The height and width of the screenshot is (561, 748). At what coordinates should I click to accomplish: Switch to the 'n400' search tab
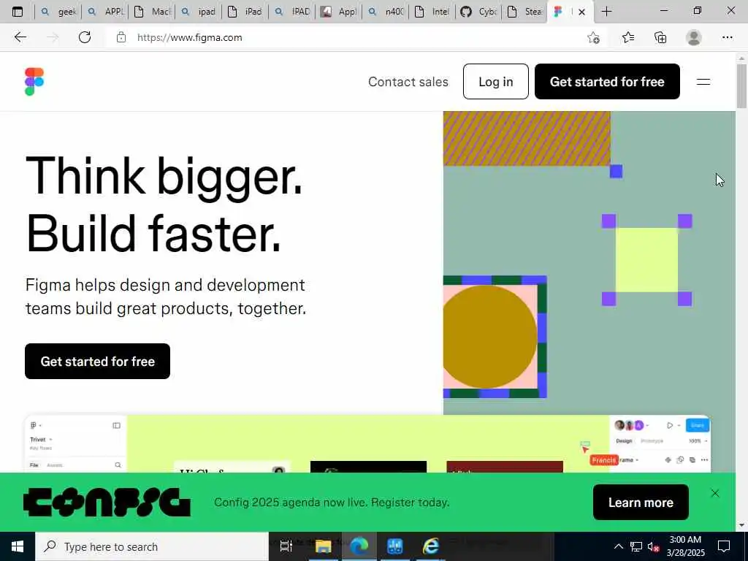386,12
